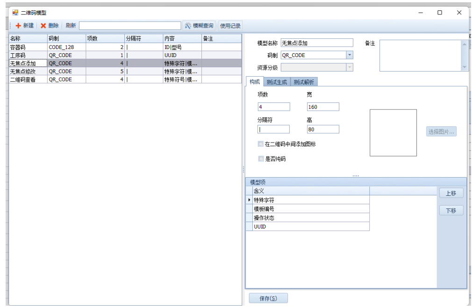Enable 在二维码中间添加图标 checkbox

[261, 144]
